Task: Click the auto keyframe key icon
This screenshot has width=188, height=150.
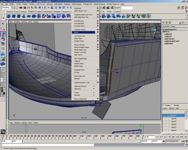Action: (x=183, y=141)
